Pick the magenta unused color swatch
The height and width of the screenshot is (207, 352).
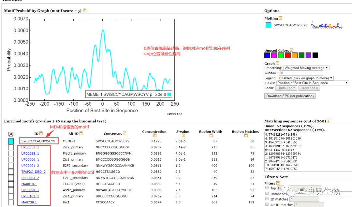pos(274,55)
